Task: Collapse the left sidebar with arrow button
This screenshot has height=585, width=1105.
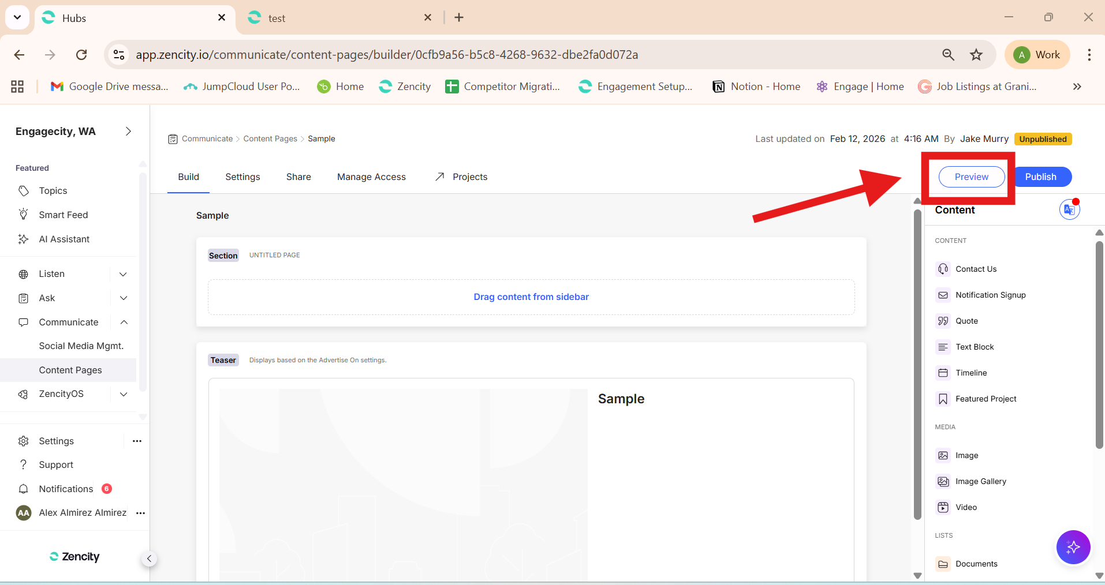Action: coord(149,558)
